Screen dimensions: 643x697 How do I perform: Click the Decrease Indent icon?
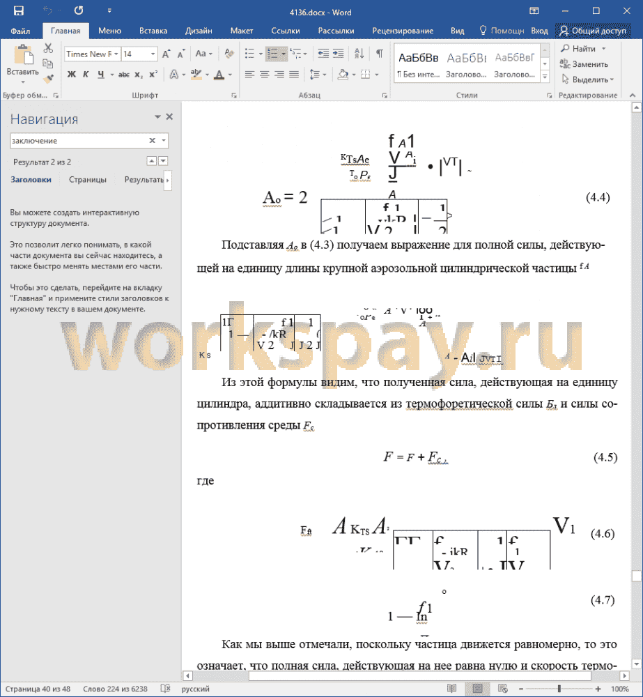[x=323, y=54]
